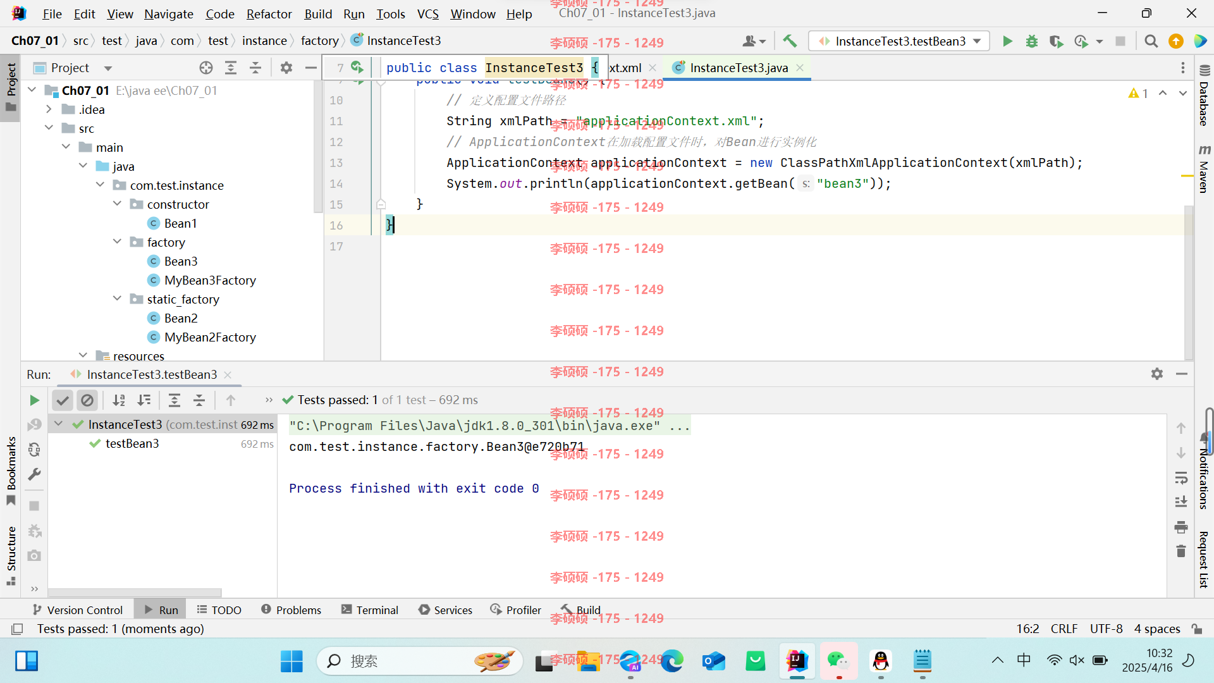
Task: Open the Problems tool tab
Action: click(x=291, y=610)
